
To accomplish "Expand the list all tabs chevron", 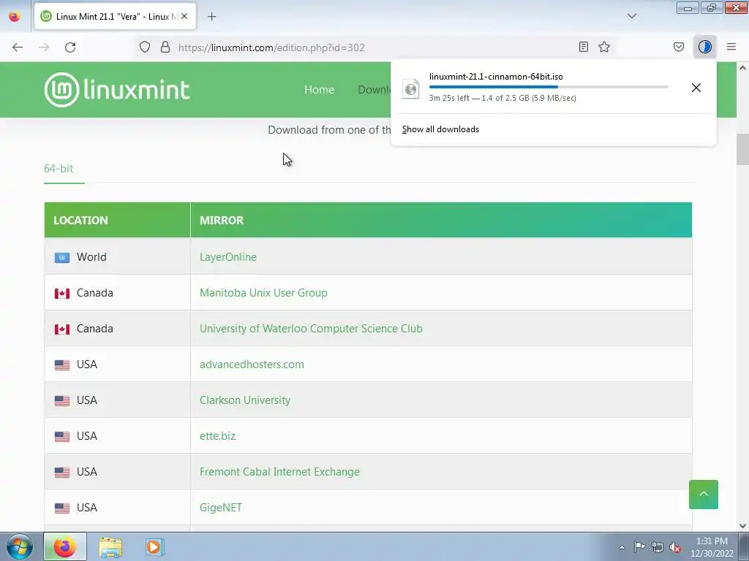I will pos(631,16).
